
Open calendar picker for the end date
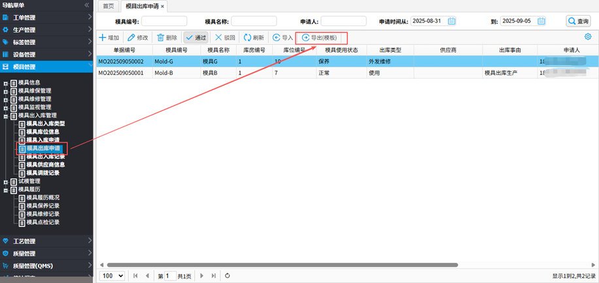(541, 21)
